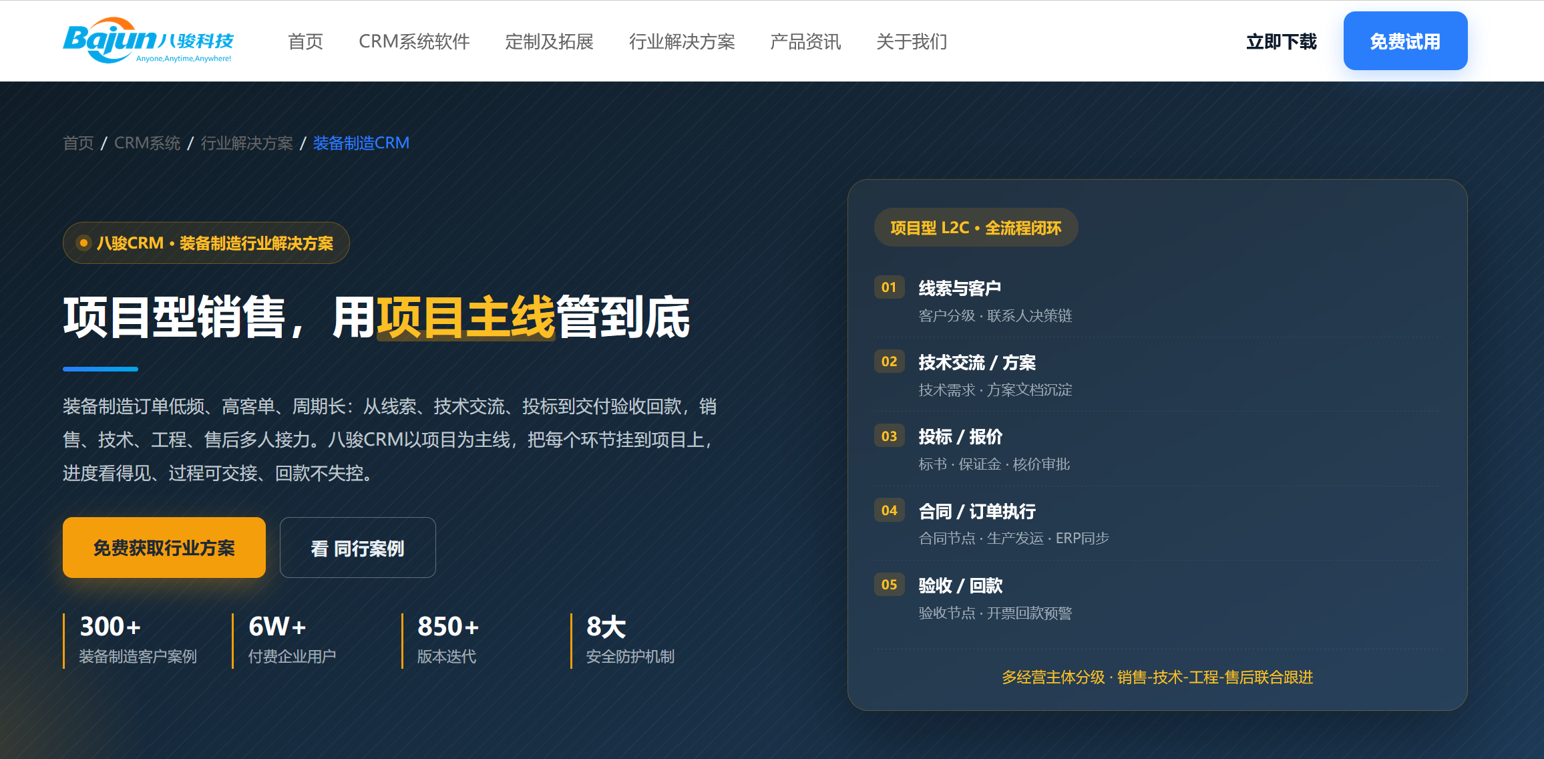Click the 02 step number badge
Image resolution: width=1544 pixels, height=759 pixels.
pos(889,361)
